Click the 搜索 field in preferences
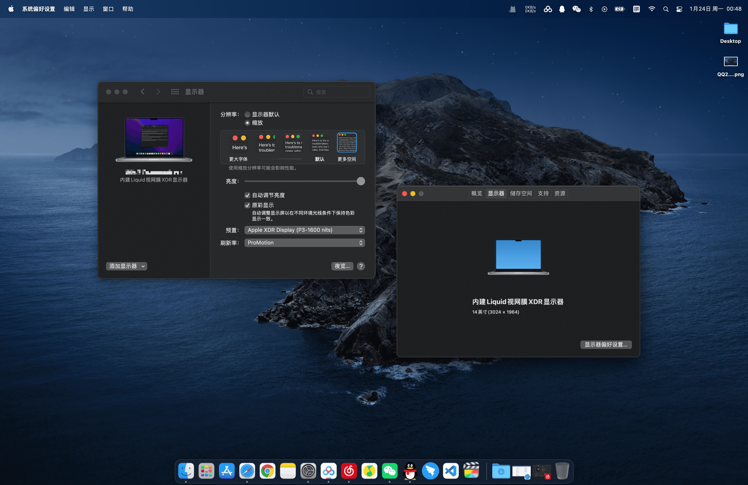 (x=337, y=92)
